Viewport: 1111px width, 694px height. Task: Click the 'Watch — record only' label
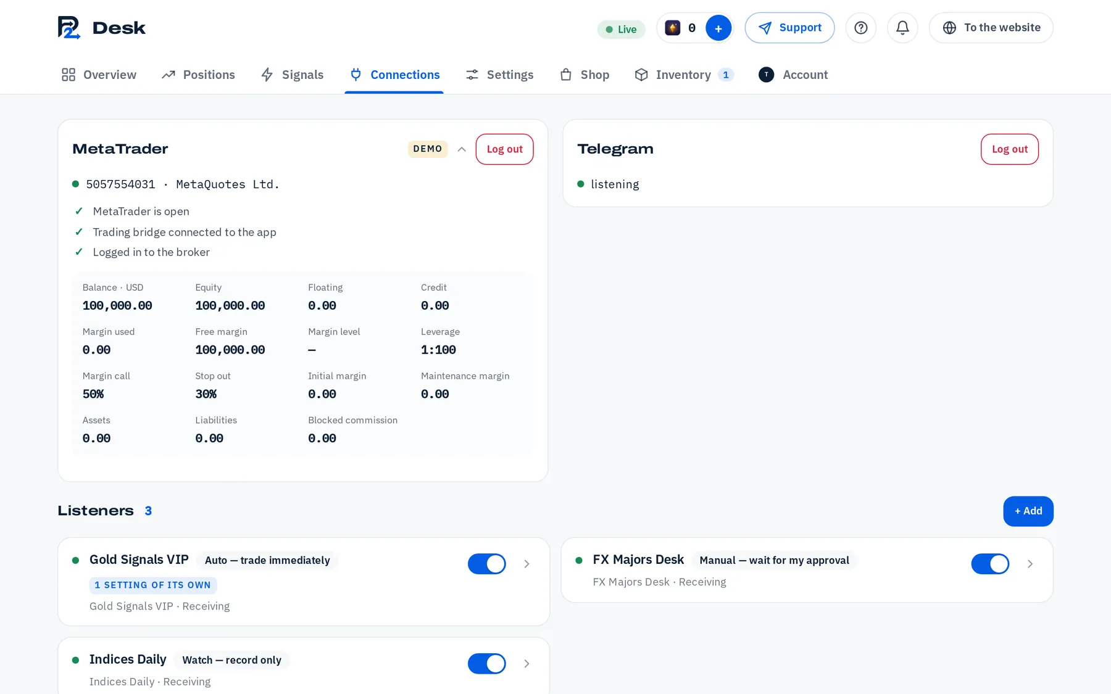point(232,660)
